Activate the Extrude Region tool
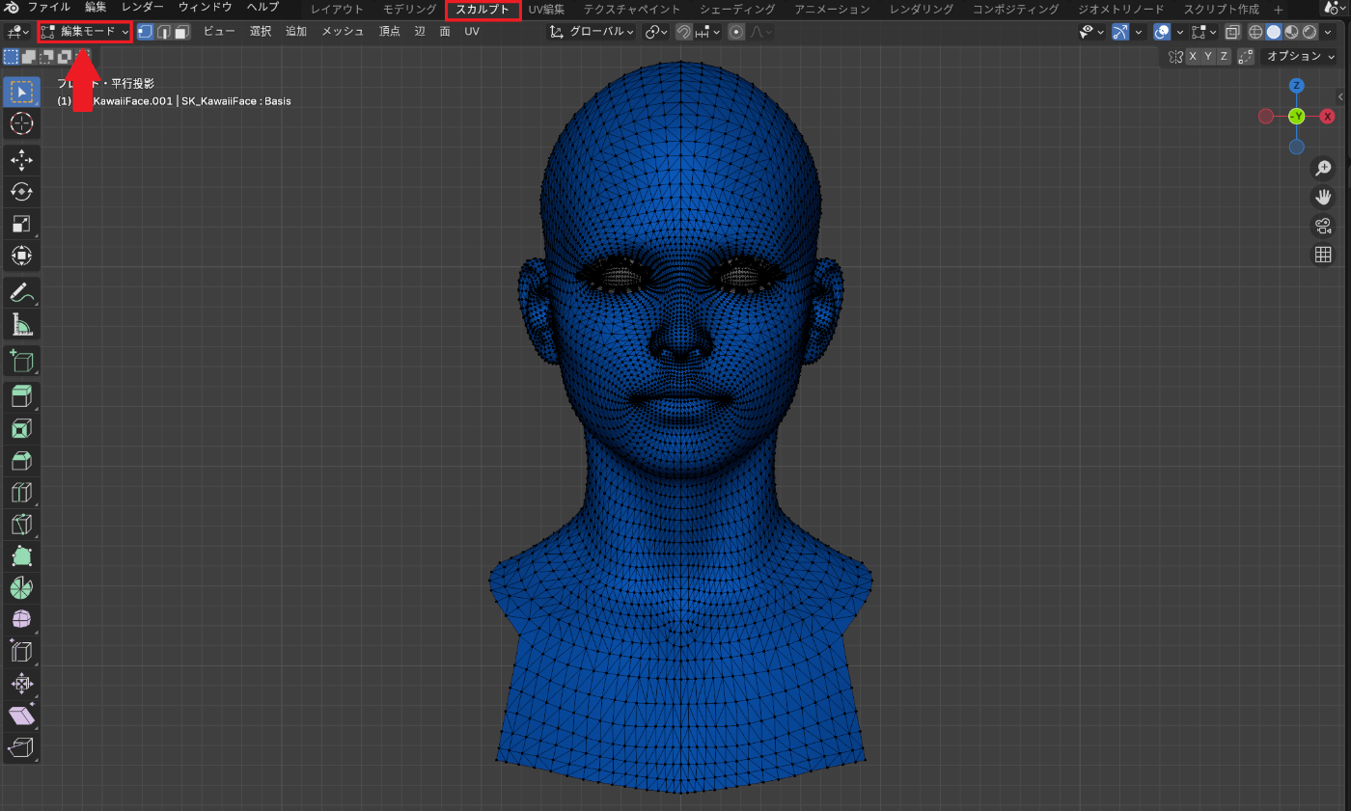The width and height of the screenshot is (1351, 811). (x=21, y=395)
